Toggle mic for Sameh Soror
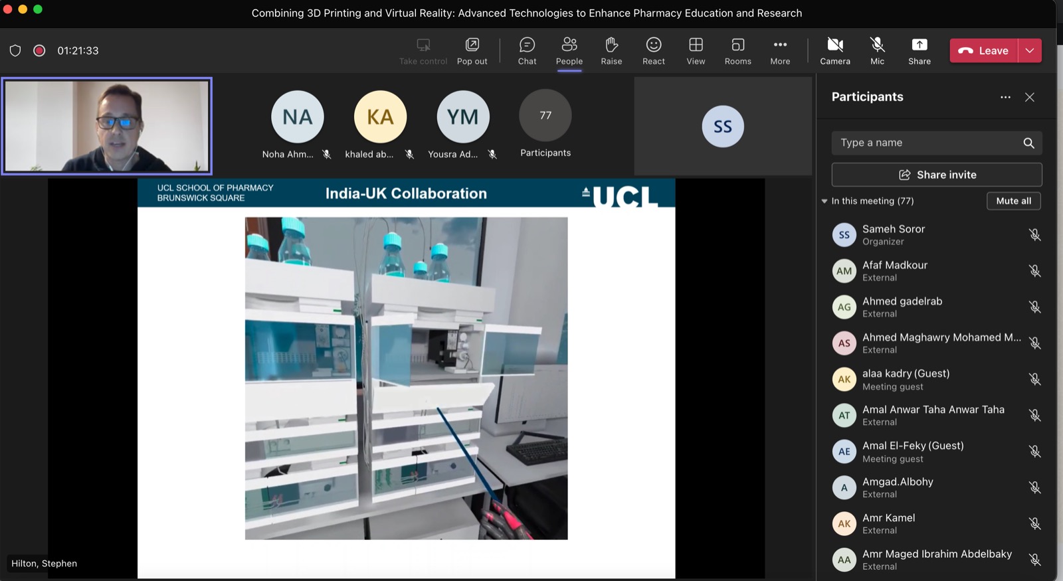 click(1034, 235)
